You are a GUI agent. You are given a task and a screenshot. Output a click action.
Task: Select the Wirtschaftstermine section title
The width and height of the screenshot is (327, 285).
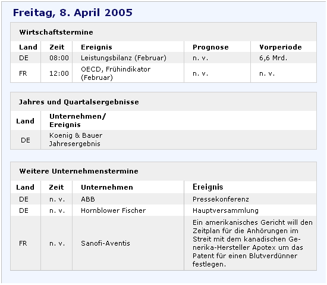pos(56,32)
